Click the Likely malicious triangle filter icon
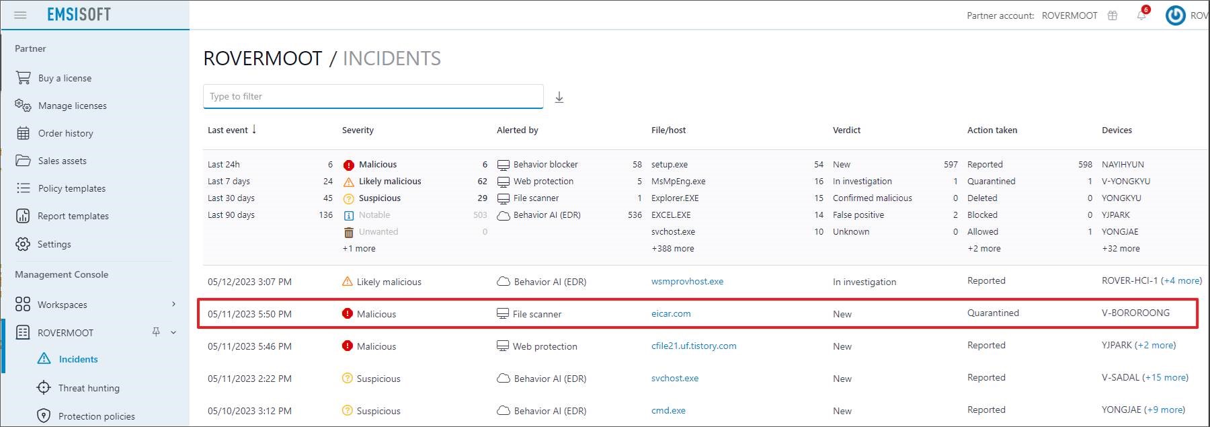Screen dimensions: 1210x427 pyautogui.click(x=348, y=182)
